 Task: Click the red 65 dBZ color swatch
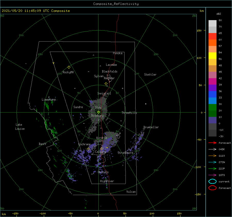pyautogui.click(x=212, y=36)
